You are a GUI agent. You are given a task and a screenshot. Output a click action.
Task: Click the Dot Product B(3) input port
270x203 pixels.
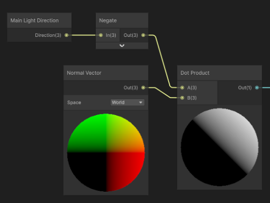tap(182, 98)
